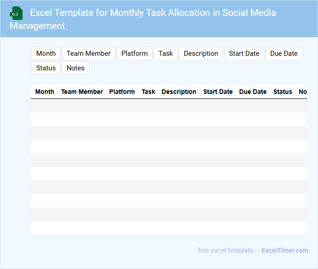Click the Platform tag button
The height and width of the screenshot is (269, 318).
pos(135,54)
